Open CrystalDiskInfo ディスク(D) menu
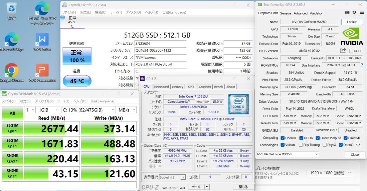The image size is (367, 191). [x=133, y=12]
